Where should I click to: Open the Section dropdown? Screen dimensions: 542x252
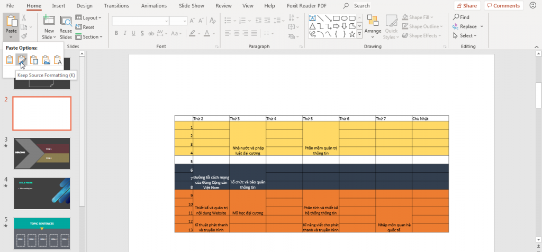pyautogui.click(x=89, y=37)
